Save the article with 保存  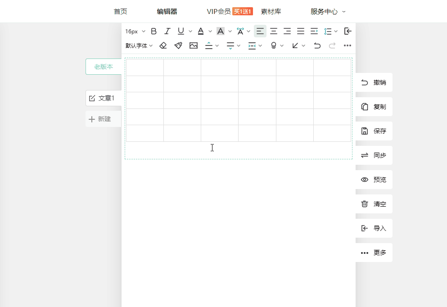tap(374, 131)
